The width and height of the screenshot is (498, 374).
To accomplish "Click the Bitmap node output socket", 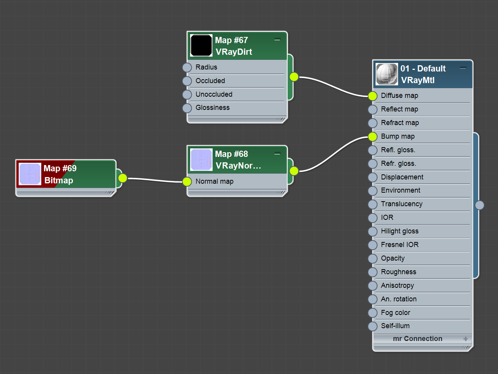I will pos(122,178).
